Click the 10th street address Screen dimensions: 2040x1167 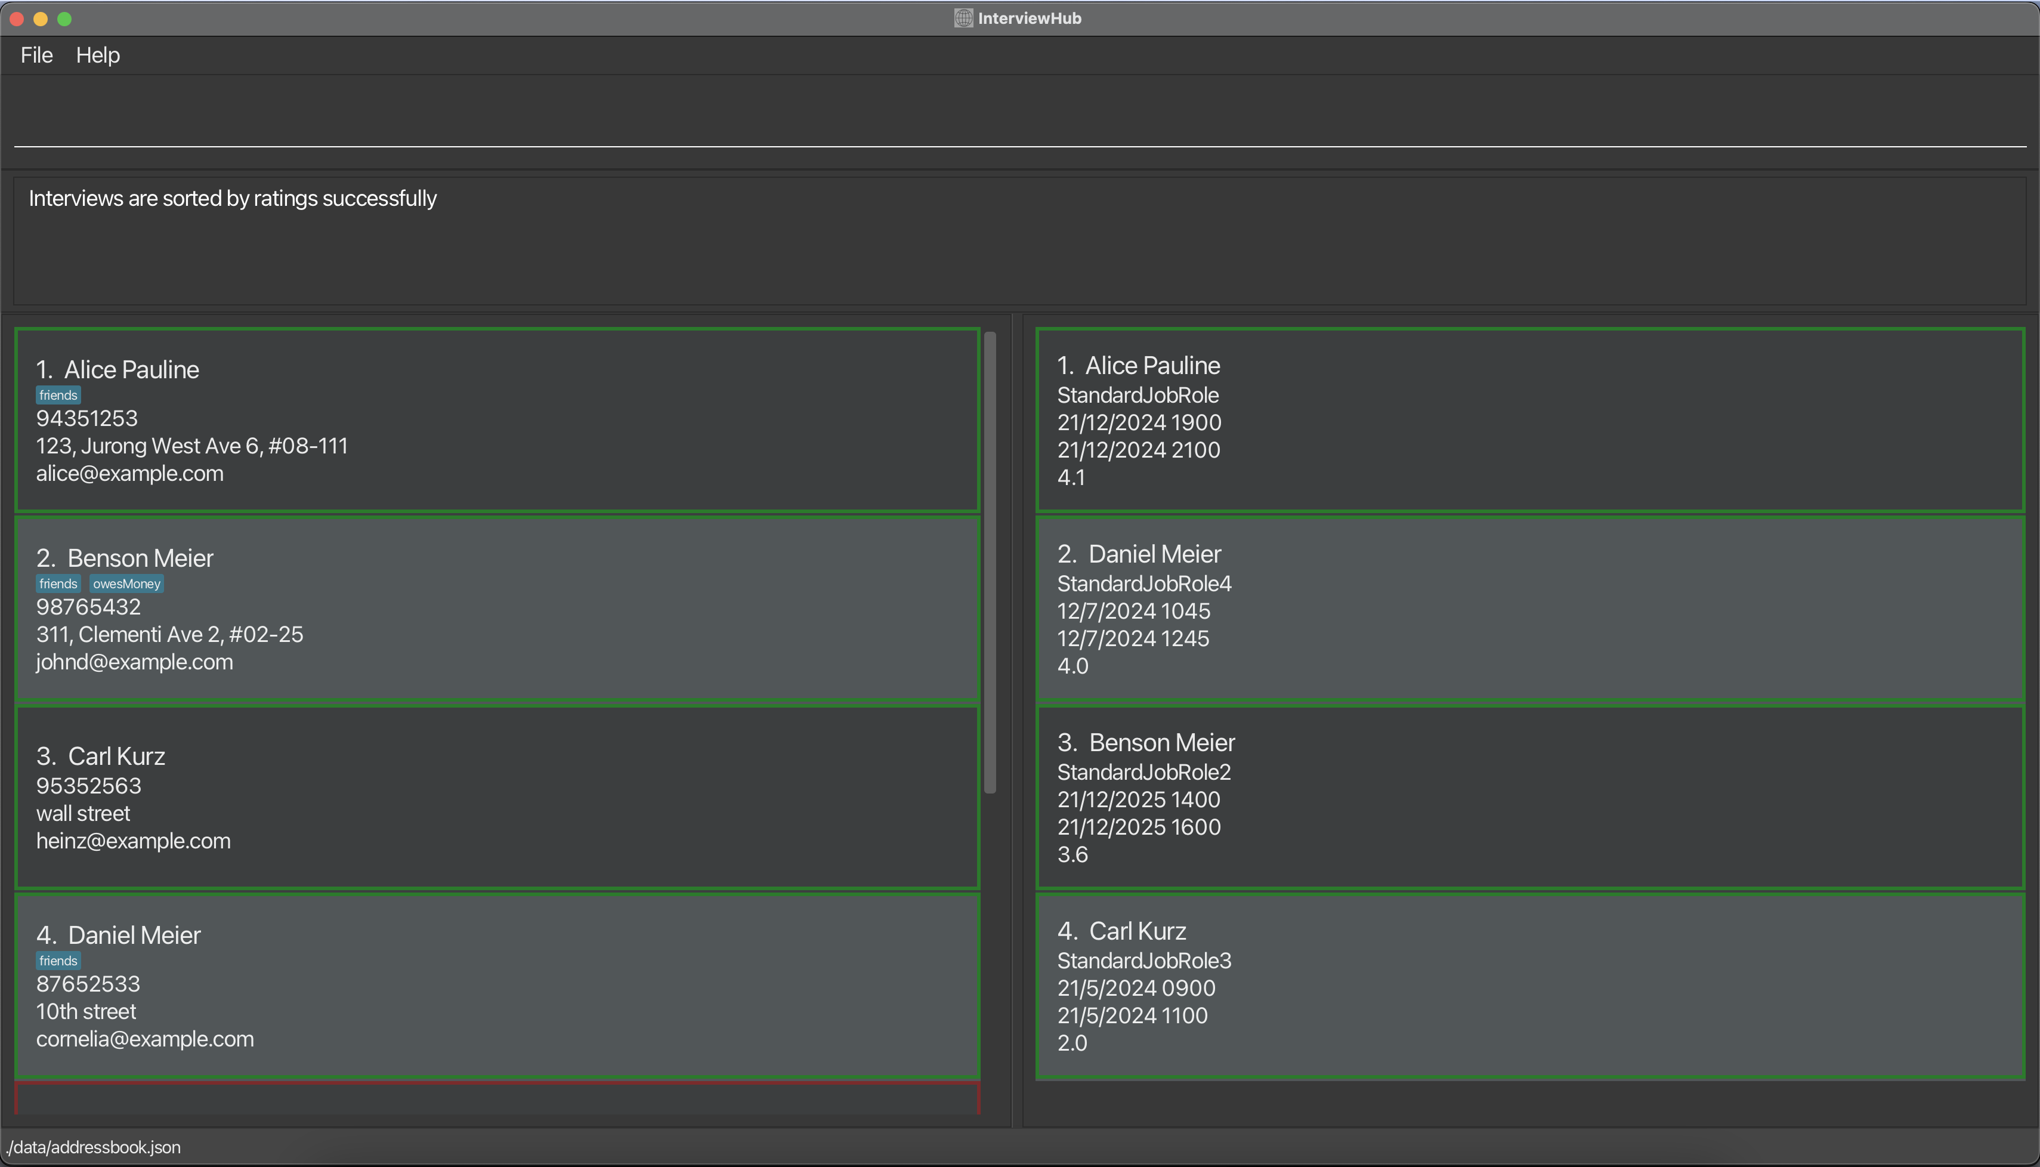click(86, 1011)
